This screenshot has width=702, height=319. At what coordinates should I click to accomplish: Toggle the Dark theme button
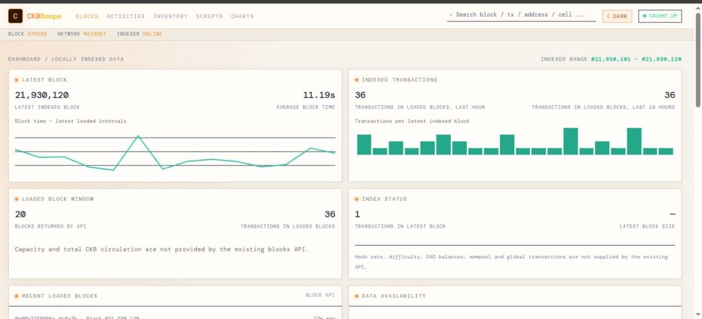617,16
